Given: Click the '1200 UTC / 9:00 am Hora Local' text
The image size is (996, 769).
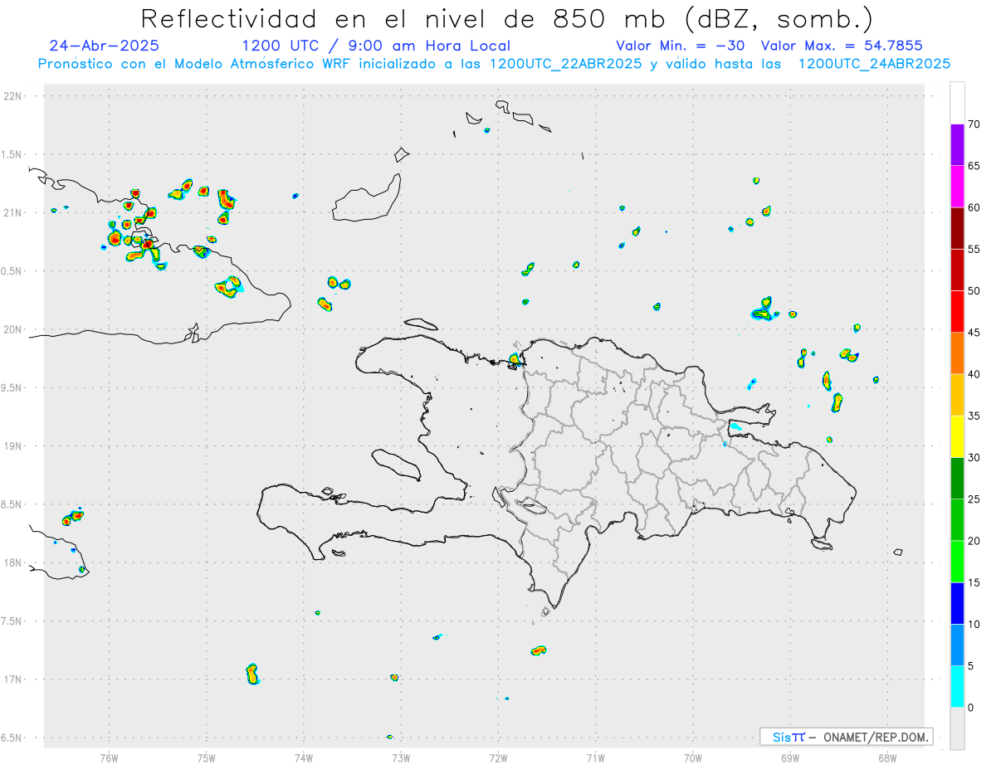Looking at the screenshot, I should pos(376,46).
